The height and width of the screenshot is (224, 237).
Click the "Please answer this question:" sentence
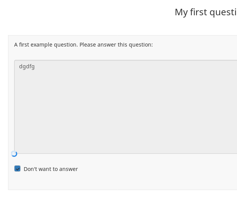[x=116, y=45]
